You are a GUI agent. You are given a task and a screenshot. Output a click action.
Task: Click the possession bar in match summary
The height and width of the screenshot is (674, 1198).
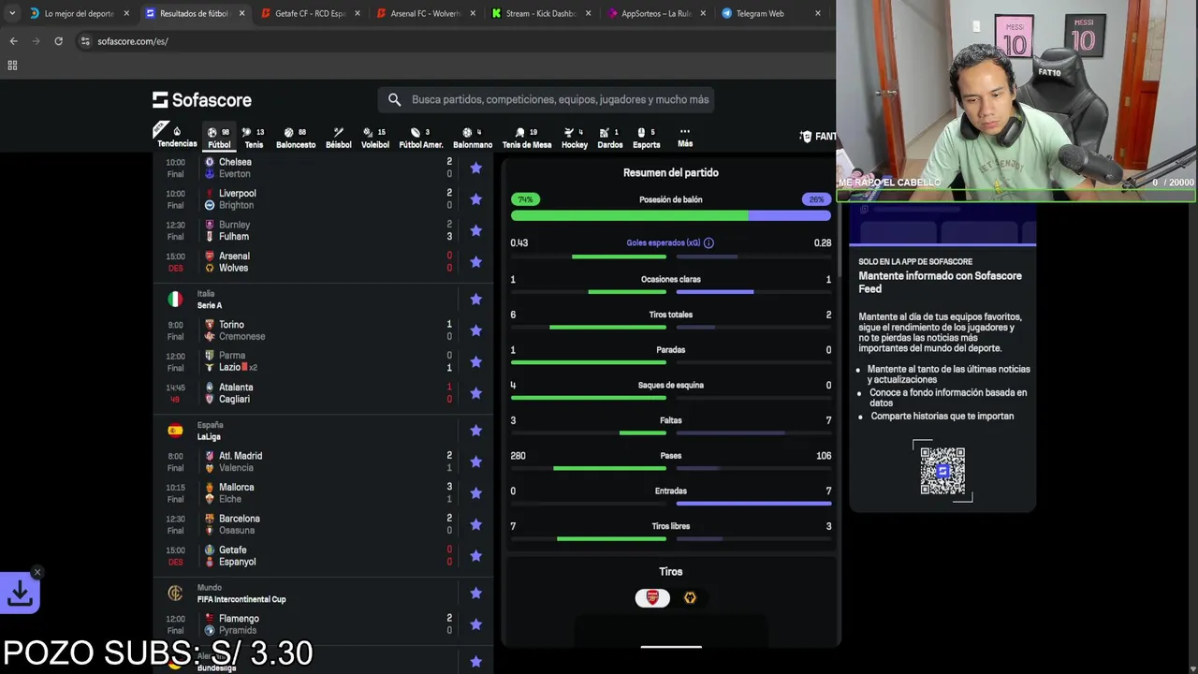point(670,215)
